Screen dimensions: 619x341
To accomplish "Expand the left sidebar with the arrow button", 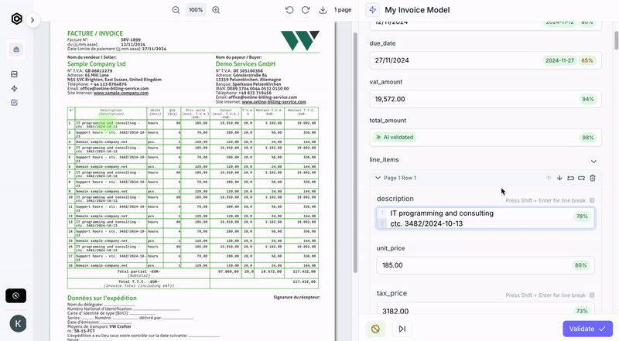I will tap(33, 20).
